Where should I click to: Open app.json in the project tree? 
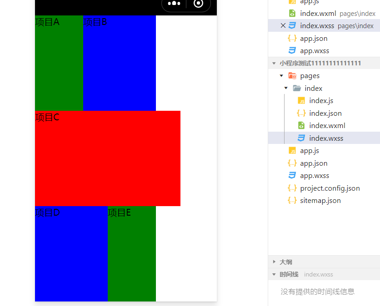pyautogui.click(x=324, y=163)
